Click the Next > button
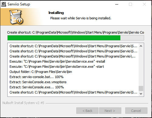 (x=110, y=111)
